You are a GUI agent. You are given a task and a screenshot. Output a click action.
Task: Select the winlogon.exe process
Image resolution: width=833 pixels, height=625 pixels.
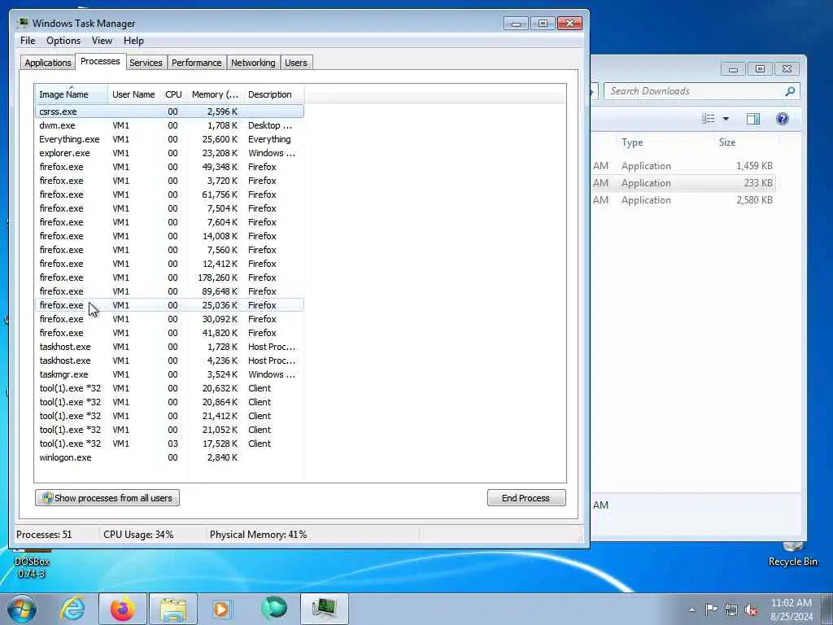169,457
